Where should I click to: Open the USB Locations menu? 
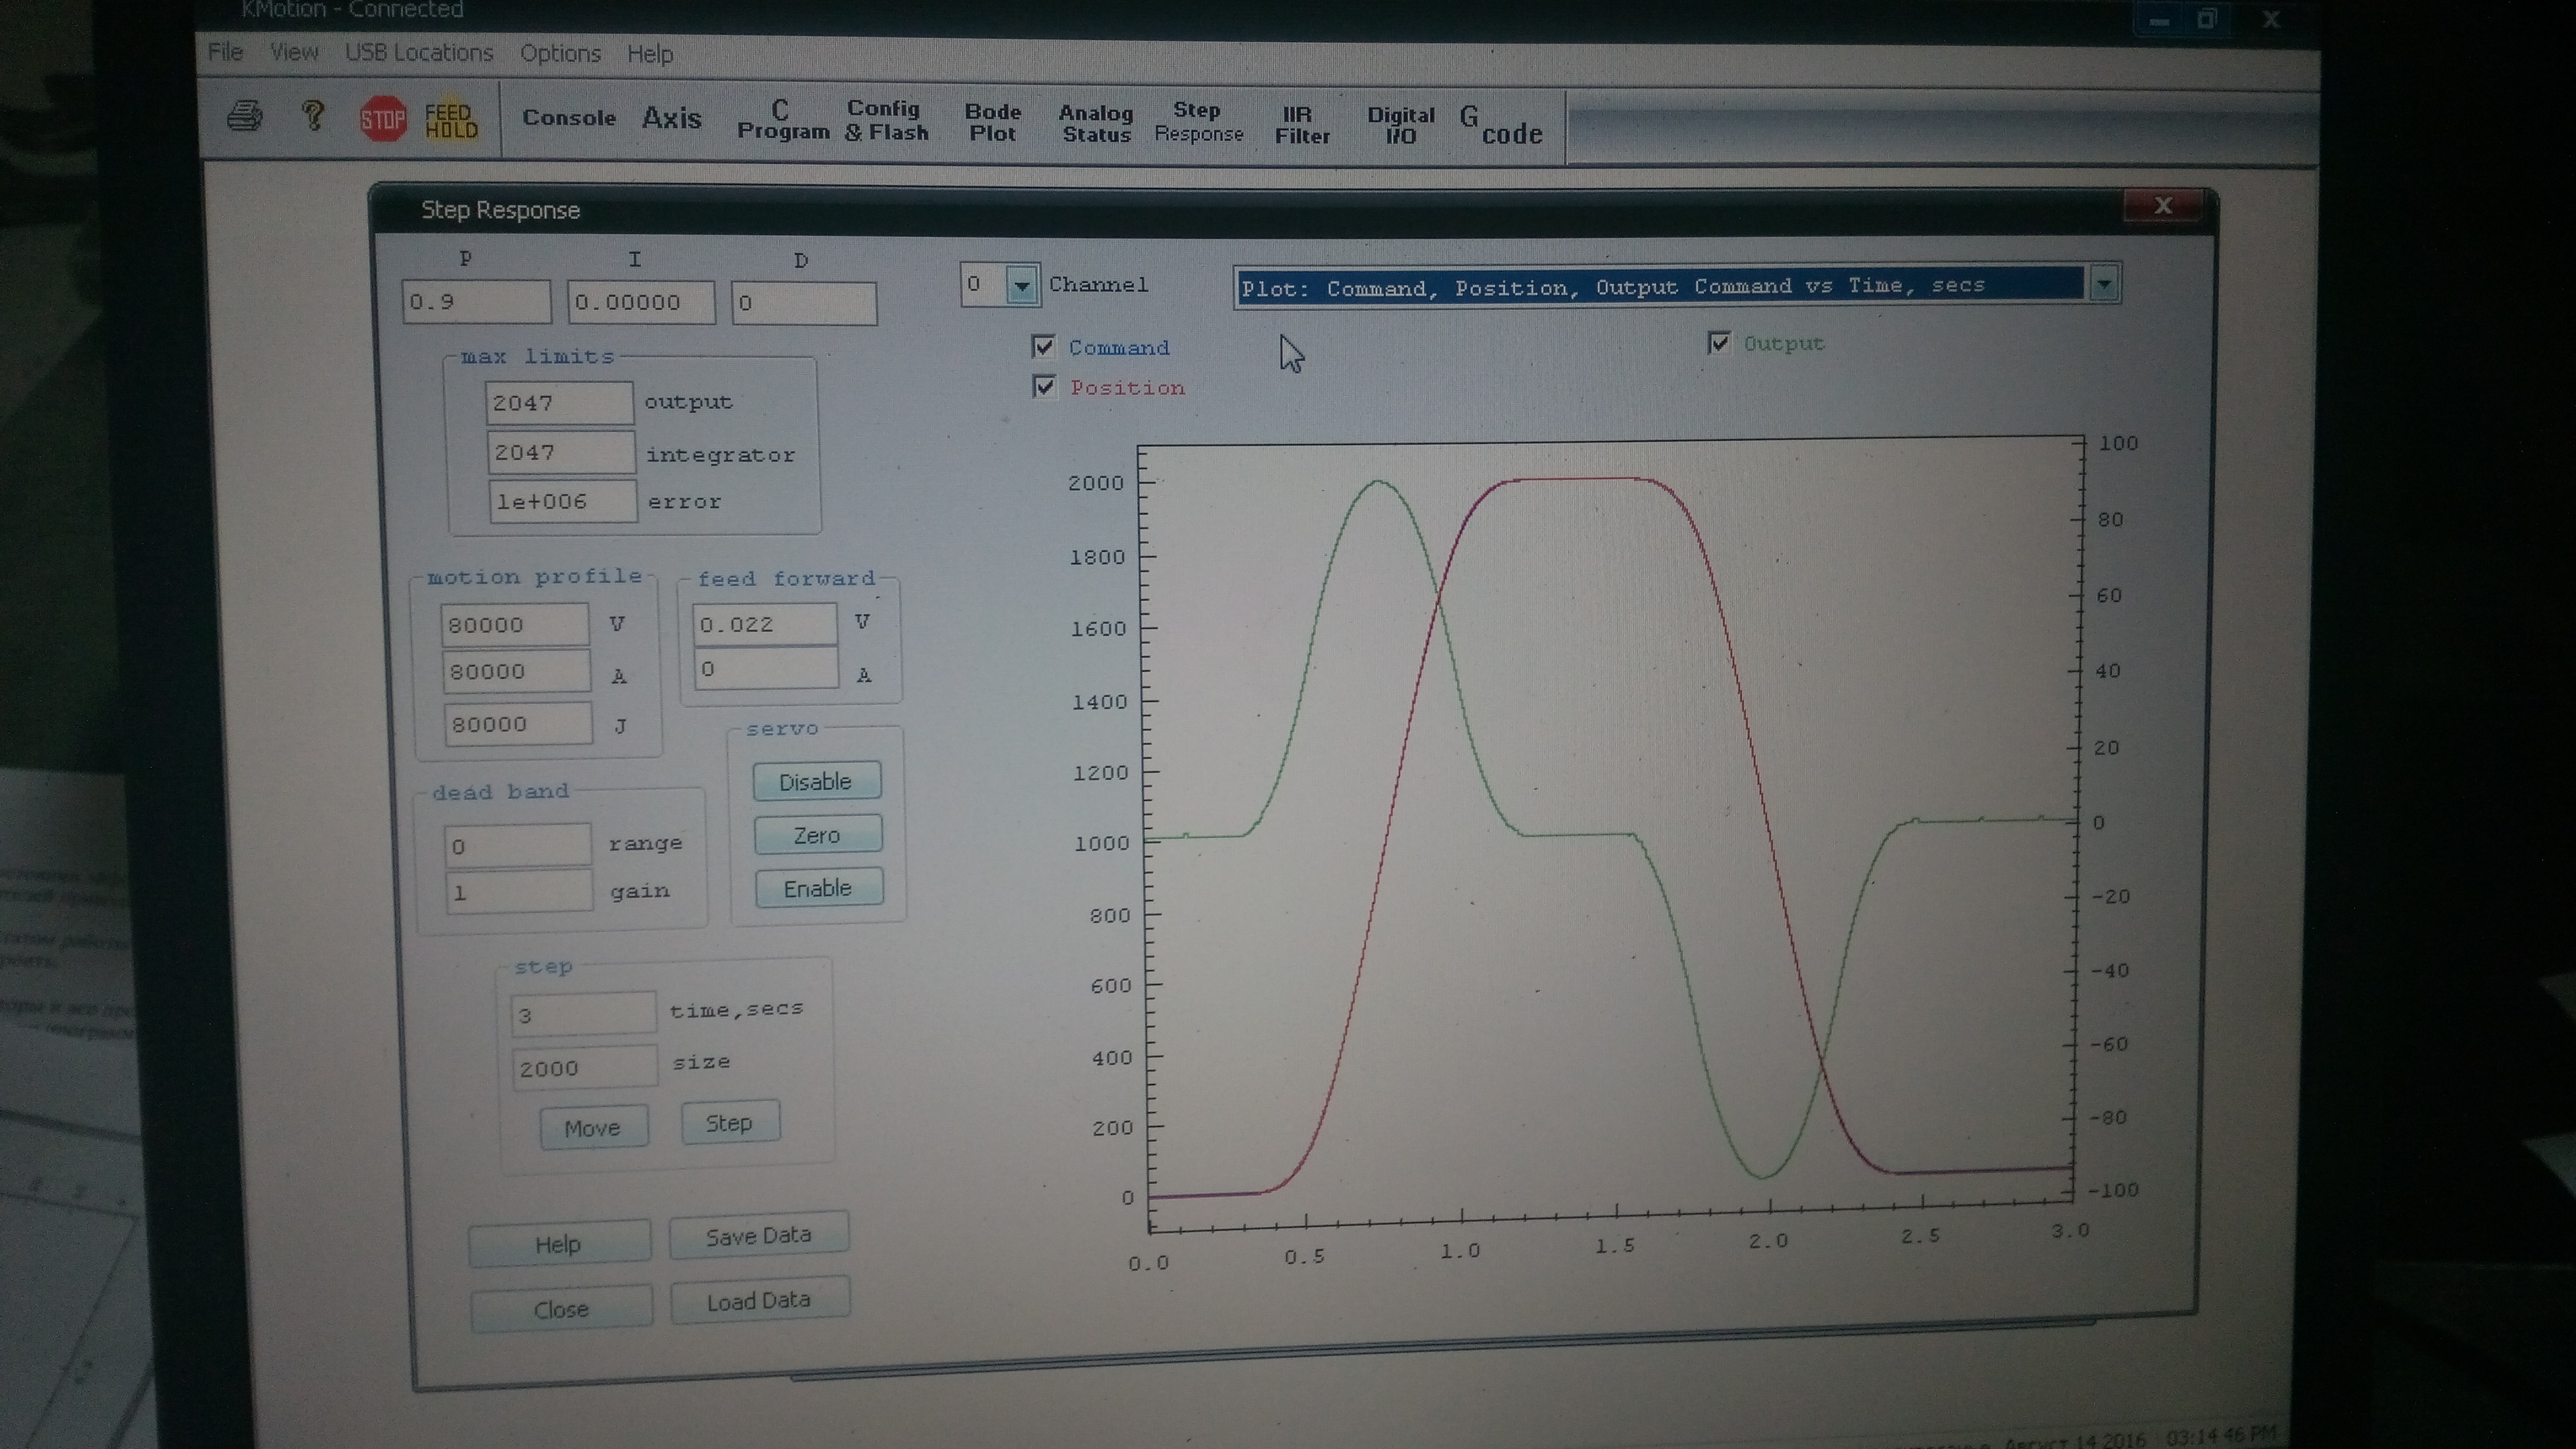(x=419, y=52)
